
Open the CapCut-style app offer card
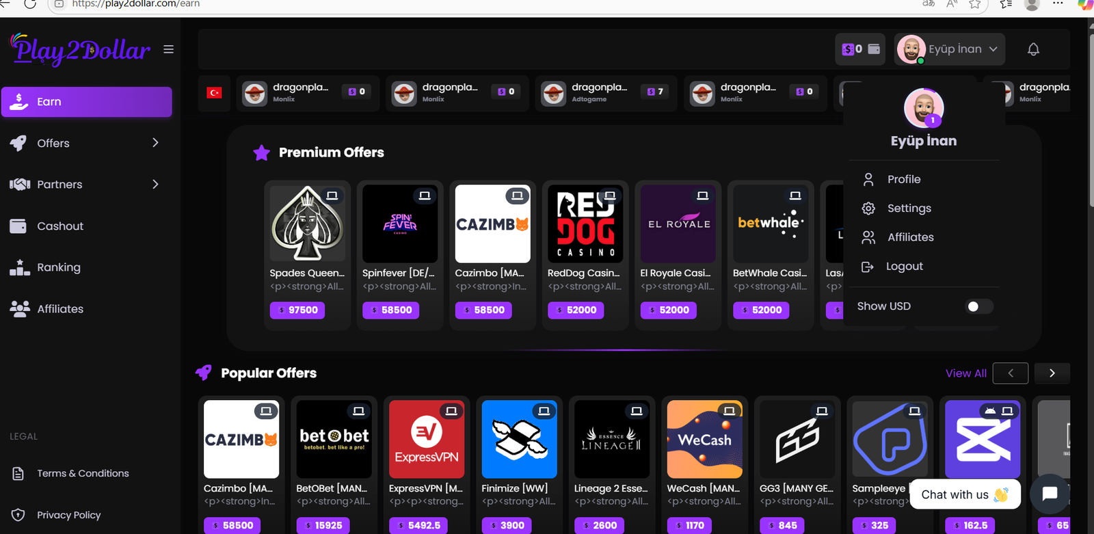pyautogui.click(x=983, y=465)
